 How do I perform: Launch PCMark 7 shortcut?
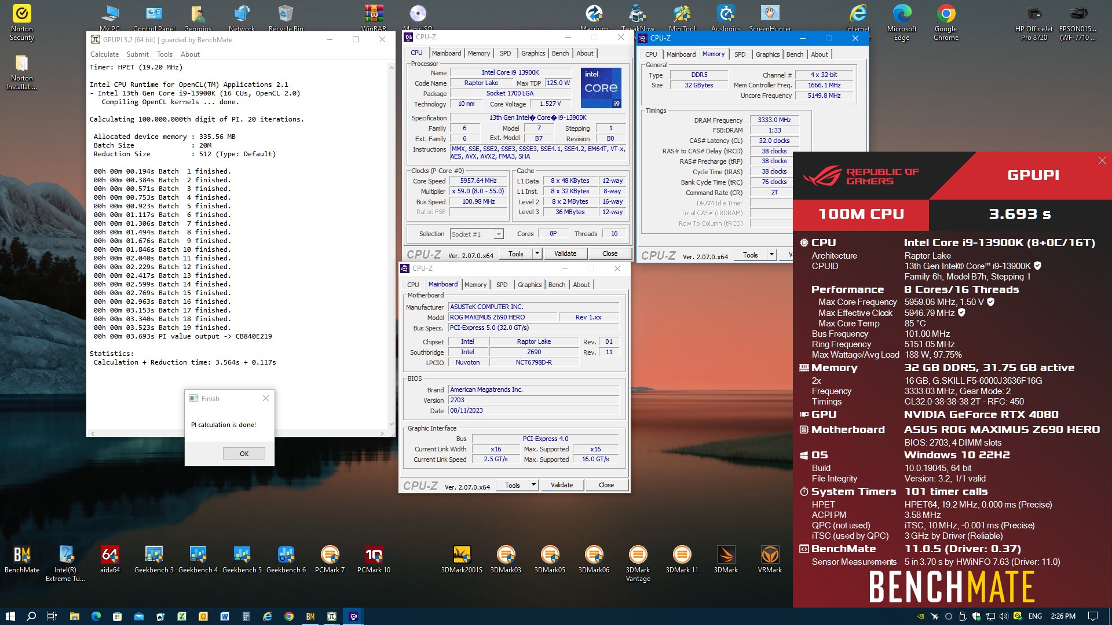(330, 559)
